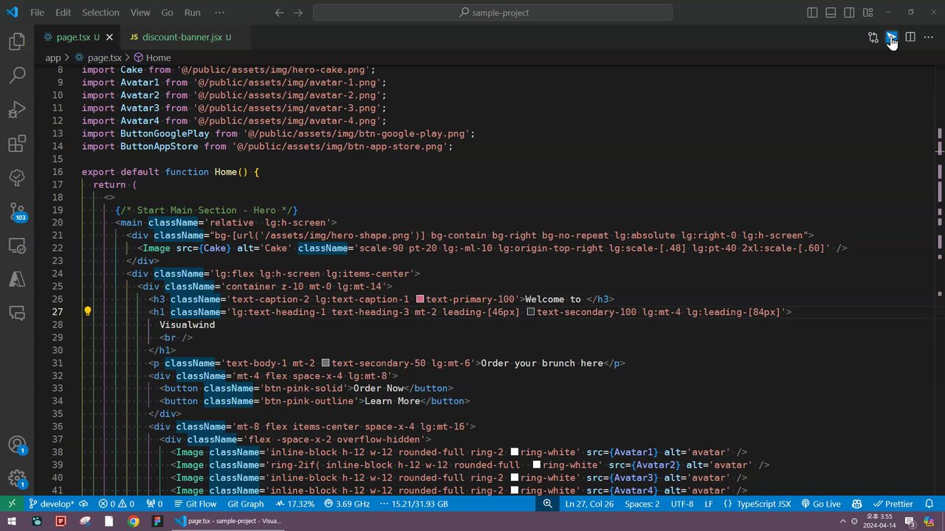Viewport: 945px width, 531px height.
Task: Open the Selection menu
Action: point(100,13)
